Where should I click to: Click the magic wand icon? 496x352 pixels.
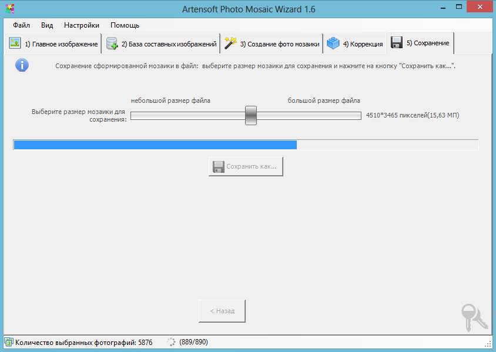[x=230, y=43]
